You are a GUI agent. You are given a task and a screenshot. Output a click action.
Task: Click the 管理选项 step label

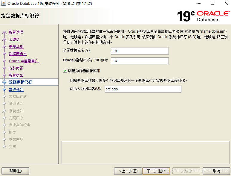pos(16,104)
